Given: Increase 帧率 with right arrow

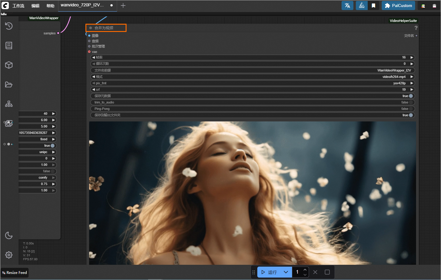Looking at the screenshot, I should (411, 57).
